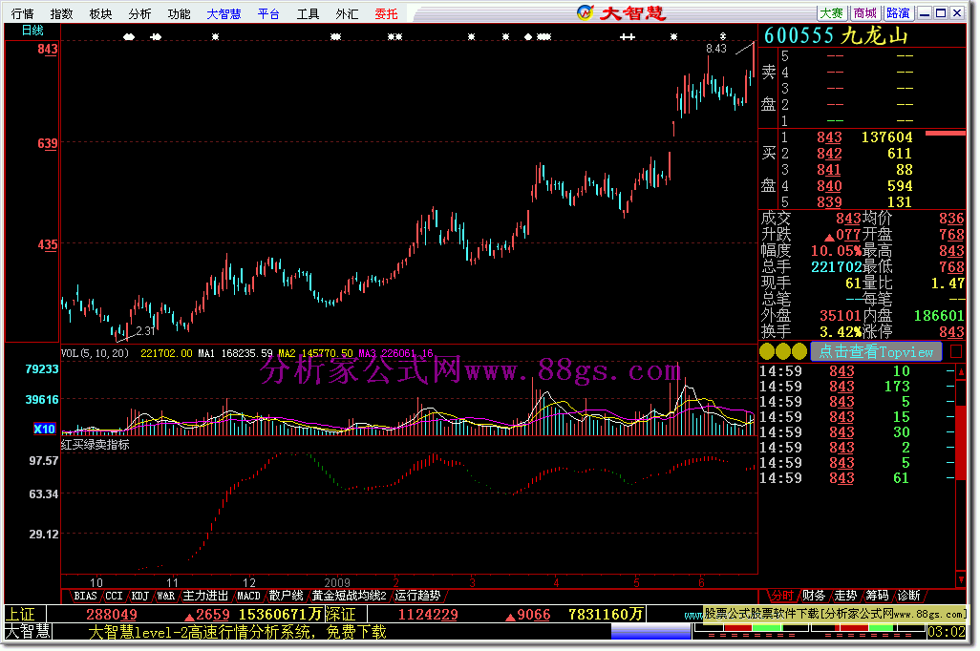Switch to the BIAS indicator tab
The height and width of the screenshot is (651, 980).
click(x=86, y=596)
